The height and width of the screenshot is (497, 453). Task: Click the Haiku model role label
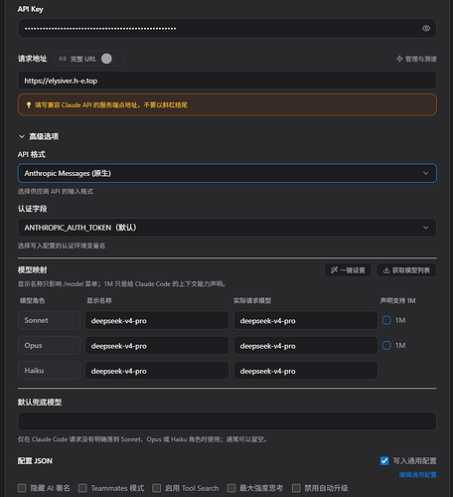click(x=49, y=371)
